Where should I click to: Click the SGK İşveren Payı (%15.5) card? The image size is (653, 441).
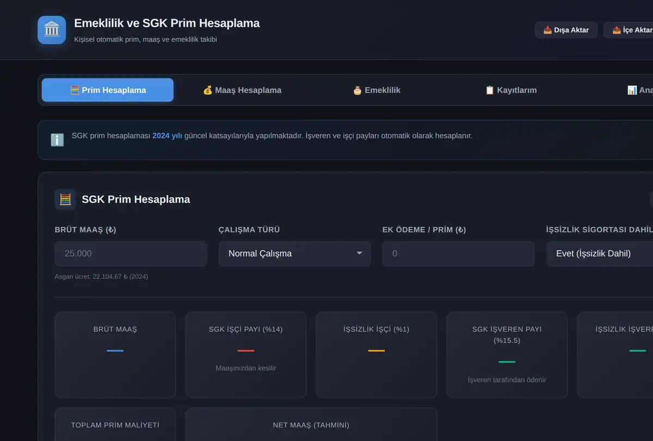point(507,355)
